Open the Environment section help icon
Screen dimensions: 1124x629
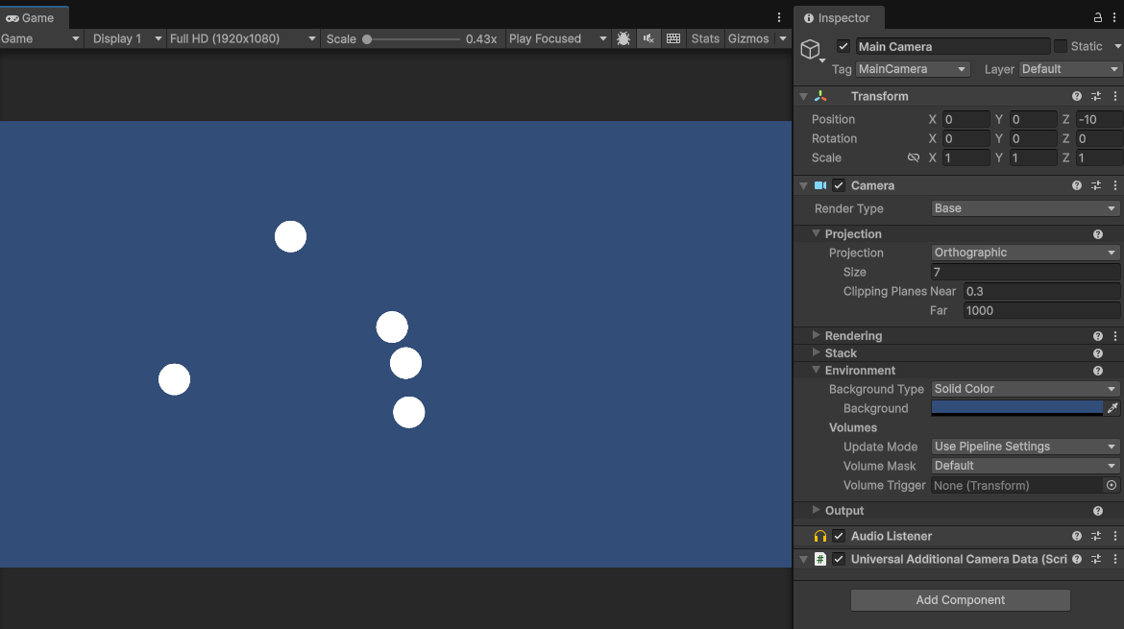1097,371
